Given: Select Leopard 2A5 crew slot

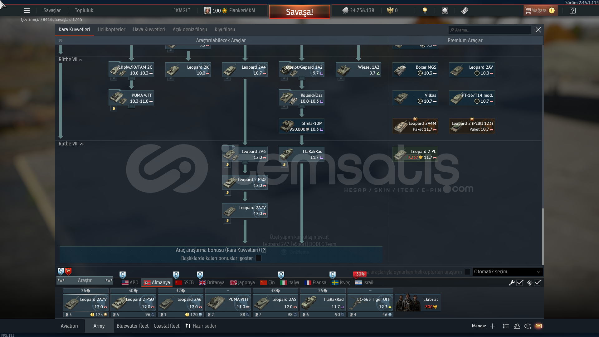Looking at the screenshot, I should tap(275, 303).
